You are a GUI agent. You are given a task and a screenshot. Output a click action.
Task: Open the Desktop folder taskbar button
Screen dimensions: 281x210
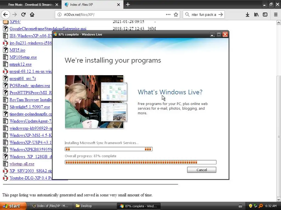pyautogui.click(x=94, y=206)
